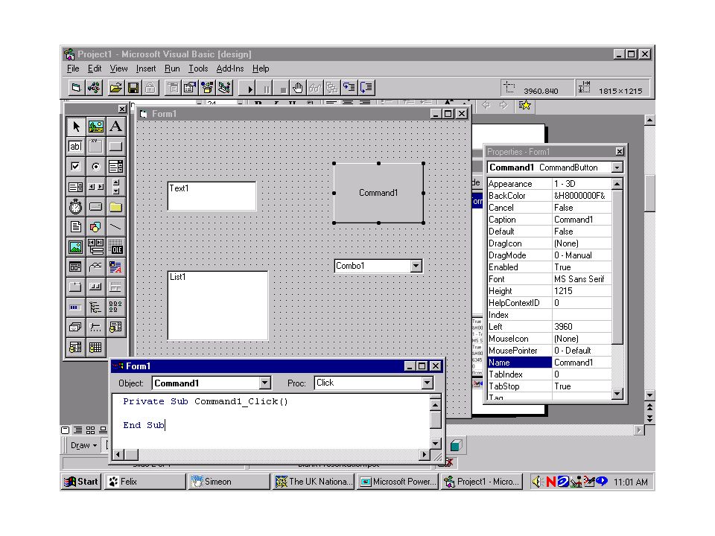715x536 pixels.
Task: Open the Object Browser toolbar icon
Action: 208,88
